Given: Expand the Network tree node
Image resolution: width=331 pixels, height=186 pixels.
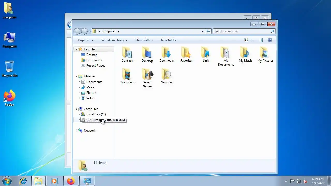Looking at the screenshot, I should (77, 131).
